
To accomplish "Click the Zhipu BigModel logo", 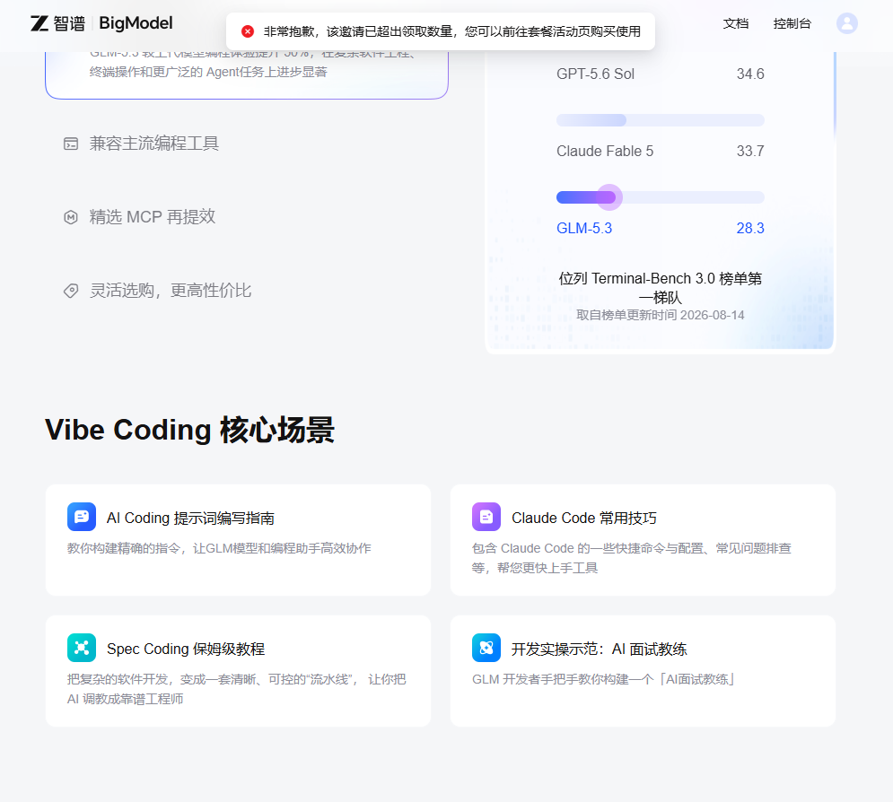I will pyautogui.click(x=101, y=23).
